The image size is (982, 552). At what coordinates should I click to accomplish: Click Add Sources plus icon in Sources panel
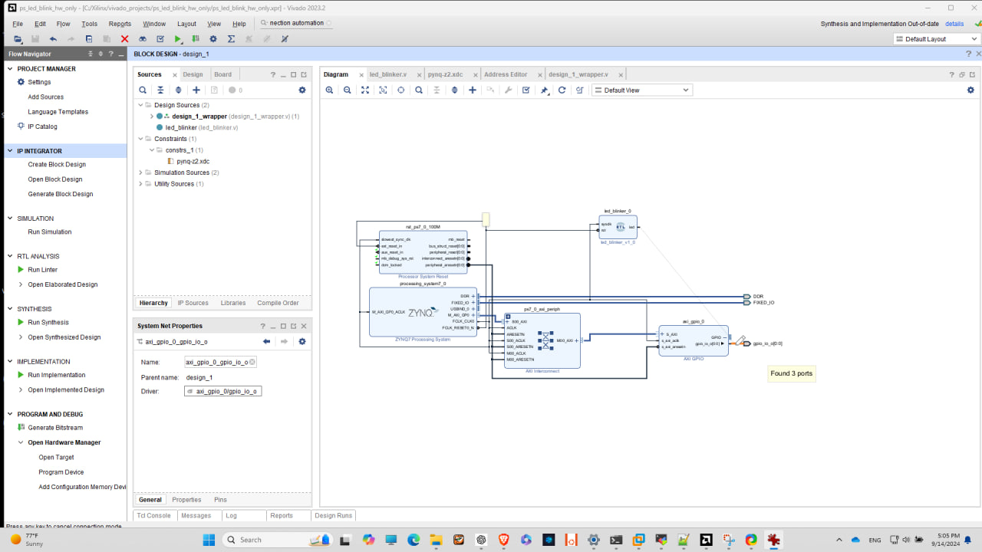pos(196,90)
